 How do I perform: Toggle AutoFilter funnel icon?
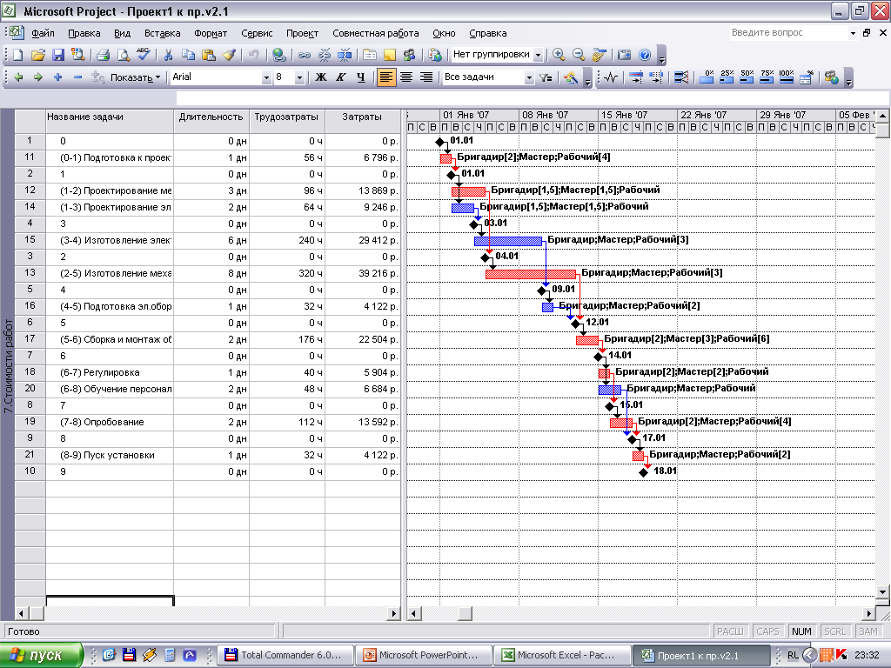pos(546,77)
